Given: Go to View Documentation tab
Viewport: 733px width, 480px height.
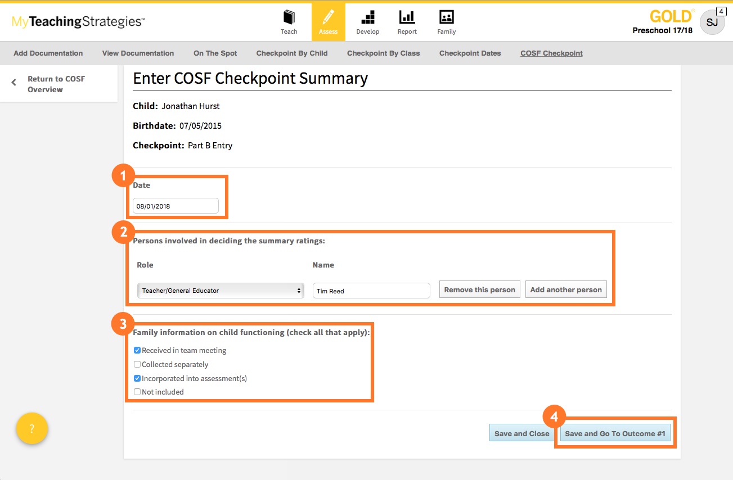Looking at the screenshot, I should 138,53.
